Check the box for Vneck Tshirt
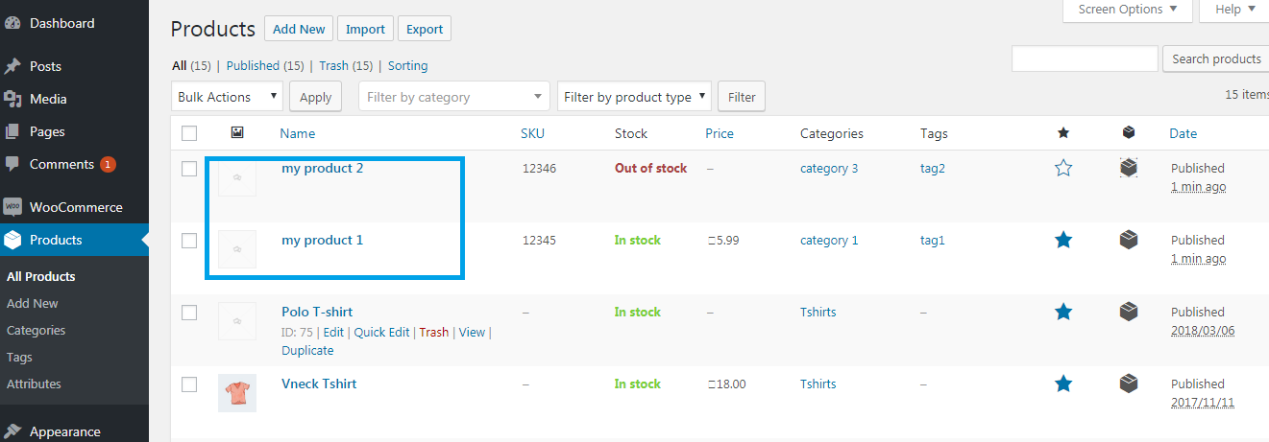1269x442 pixels. point(189,384)
